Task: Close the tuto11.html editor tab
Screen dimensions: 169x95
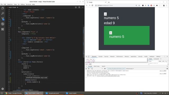Action: pyautogui.click(x=18, y=7)
